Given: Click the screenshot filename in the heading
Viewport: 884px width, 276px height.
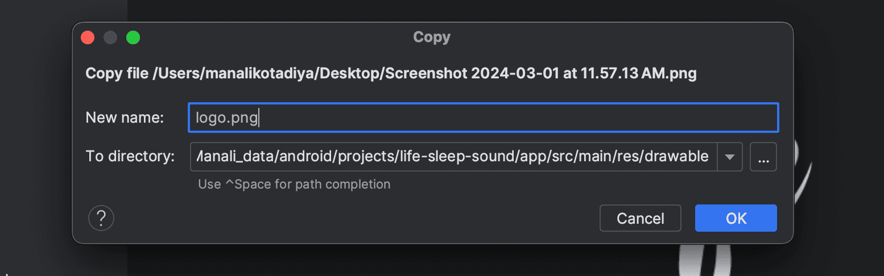Looking at the screenshot, I should click(x=540, y=74).
